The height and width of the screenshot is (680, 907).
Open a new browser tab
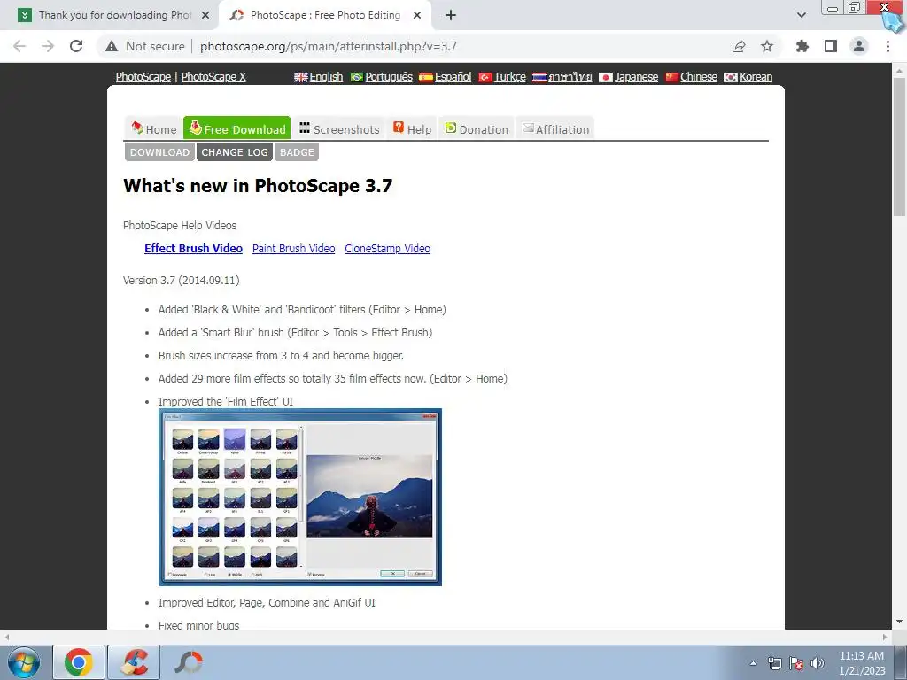[451, 15]
